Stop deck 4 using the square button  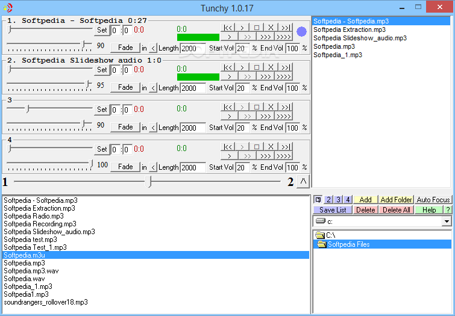point(257,147)
